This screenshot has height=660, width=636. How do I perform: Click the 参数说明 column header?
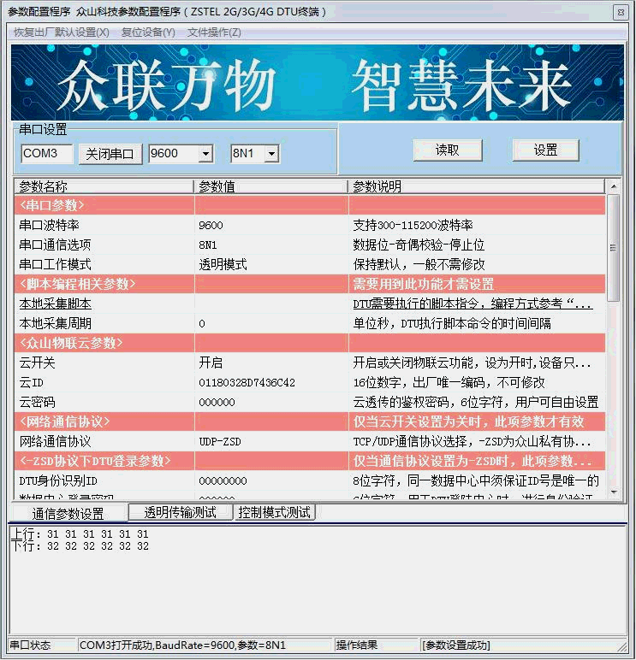476,186
